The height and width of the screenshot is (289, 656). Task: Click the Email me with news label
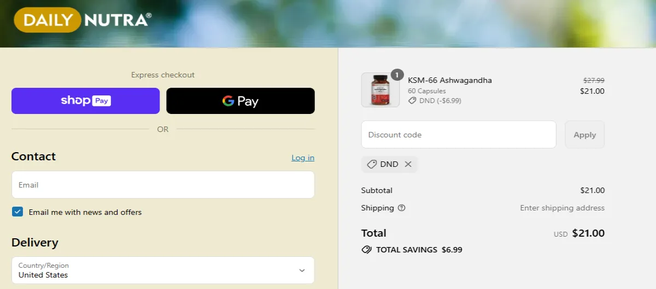pyautogui.click(x=85, y=212)
